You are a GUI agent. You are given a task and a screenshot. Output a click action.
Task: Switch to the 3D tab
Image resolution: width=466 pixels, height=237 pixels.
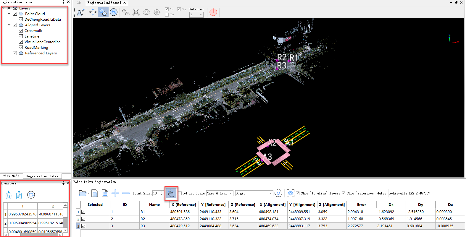[x=79, y=3]
